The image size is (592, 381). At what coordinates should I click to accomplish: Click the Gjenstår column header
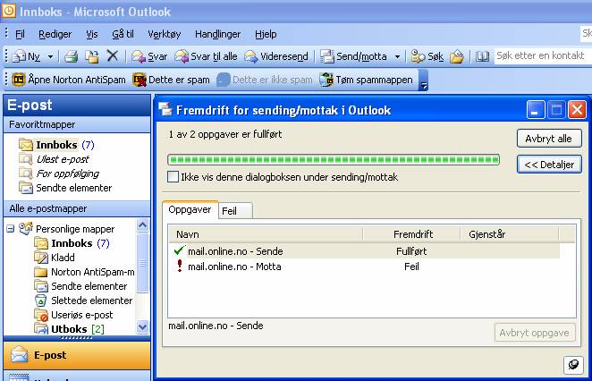pos(510,234)
